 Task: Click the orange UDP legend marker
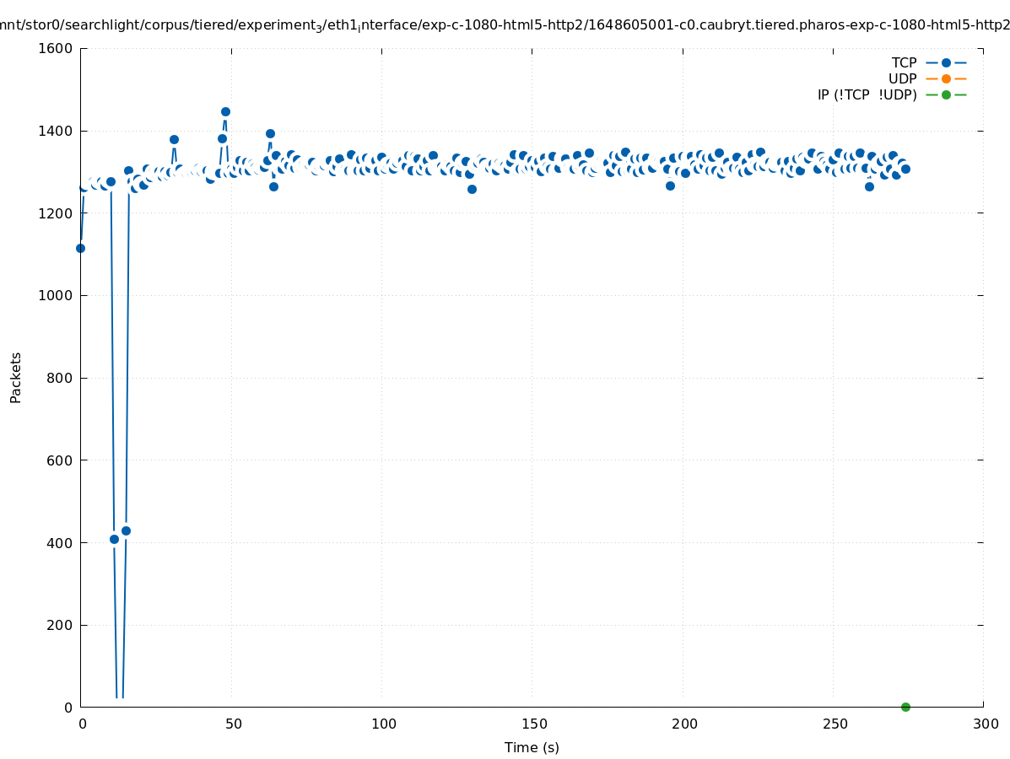(x=946, y=79)
